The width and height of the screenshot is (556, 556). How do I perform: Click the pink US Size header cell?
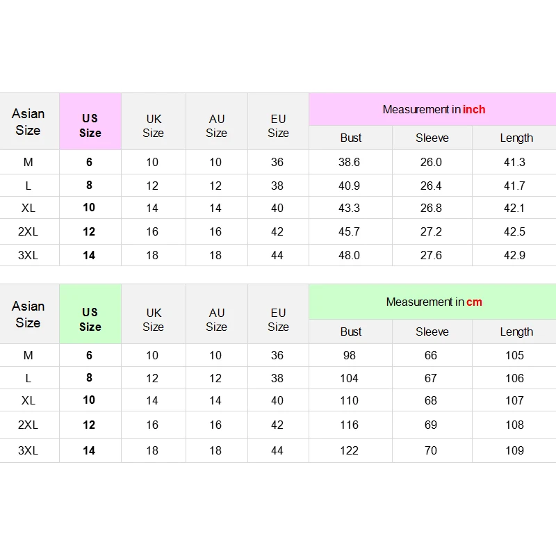pyautogui.click(x=90, y=125)
